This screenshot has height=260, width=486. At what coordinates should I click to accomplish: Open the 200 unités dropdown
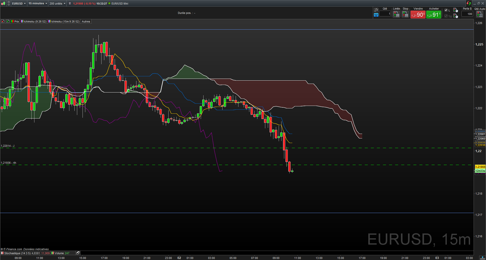(x=57, y=4)
